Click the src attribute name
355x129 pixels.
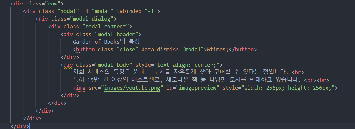point(93,88)
